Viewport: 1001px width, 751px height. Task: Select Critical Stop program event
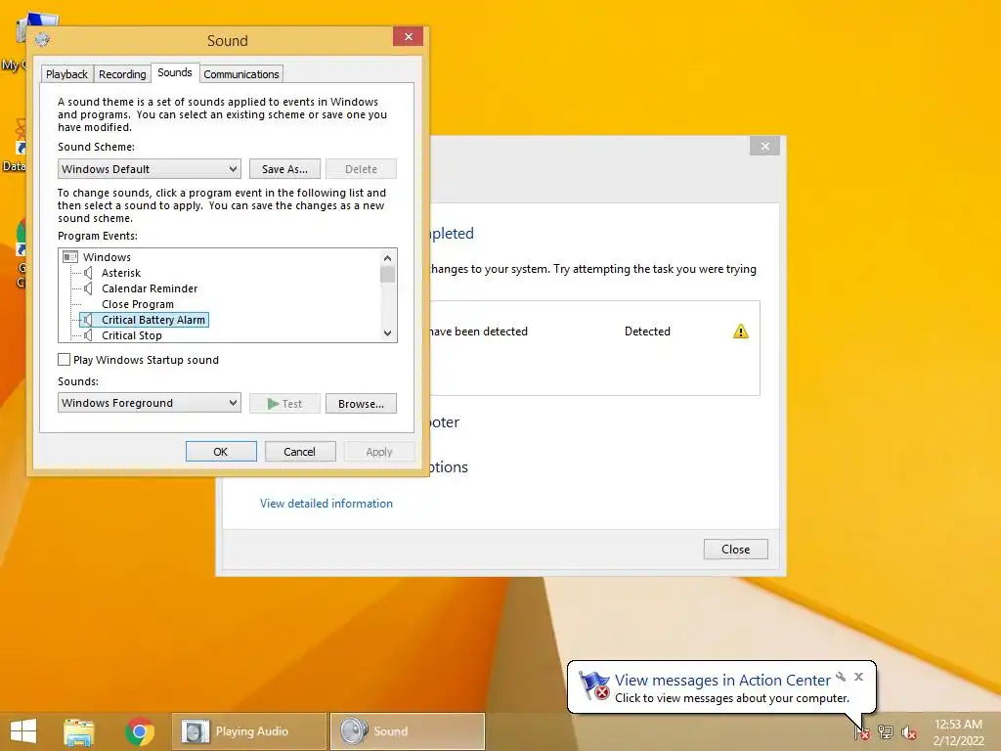click(x=132, y=335)
